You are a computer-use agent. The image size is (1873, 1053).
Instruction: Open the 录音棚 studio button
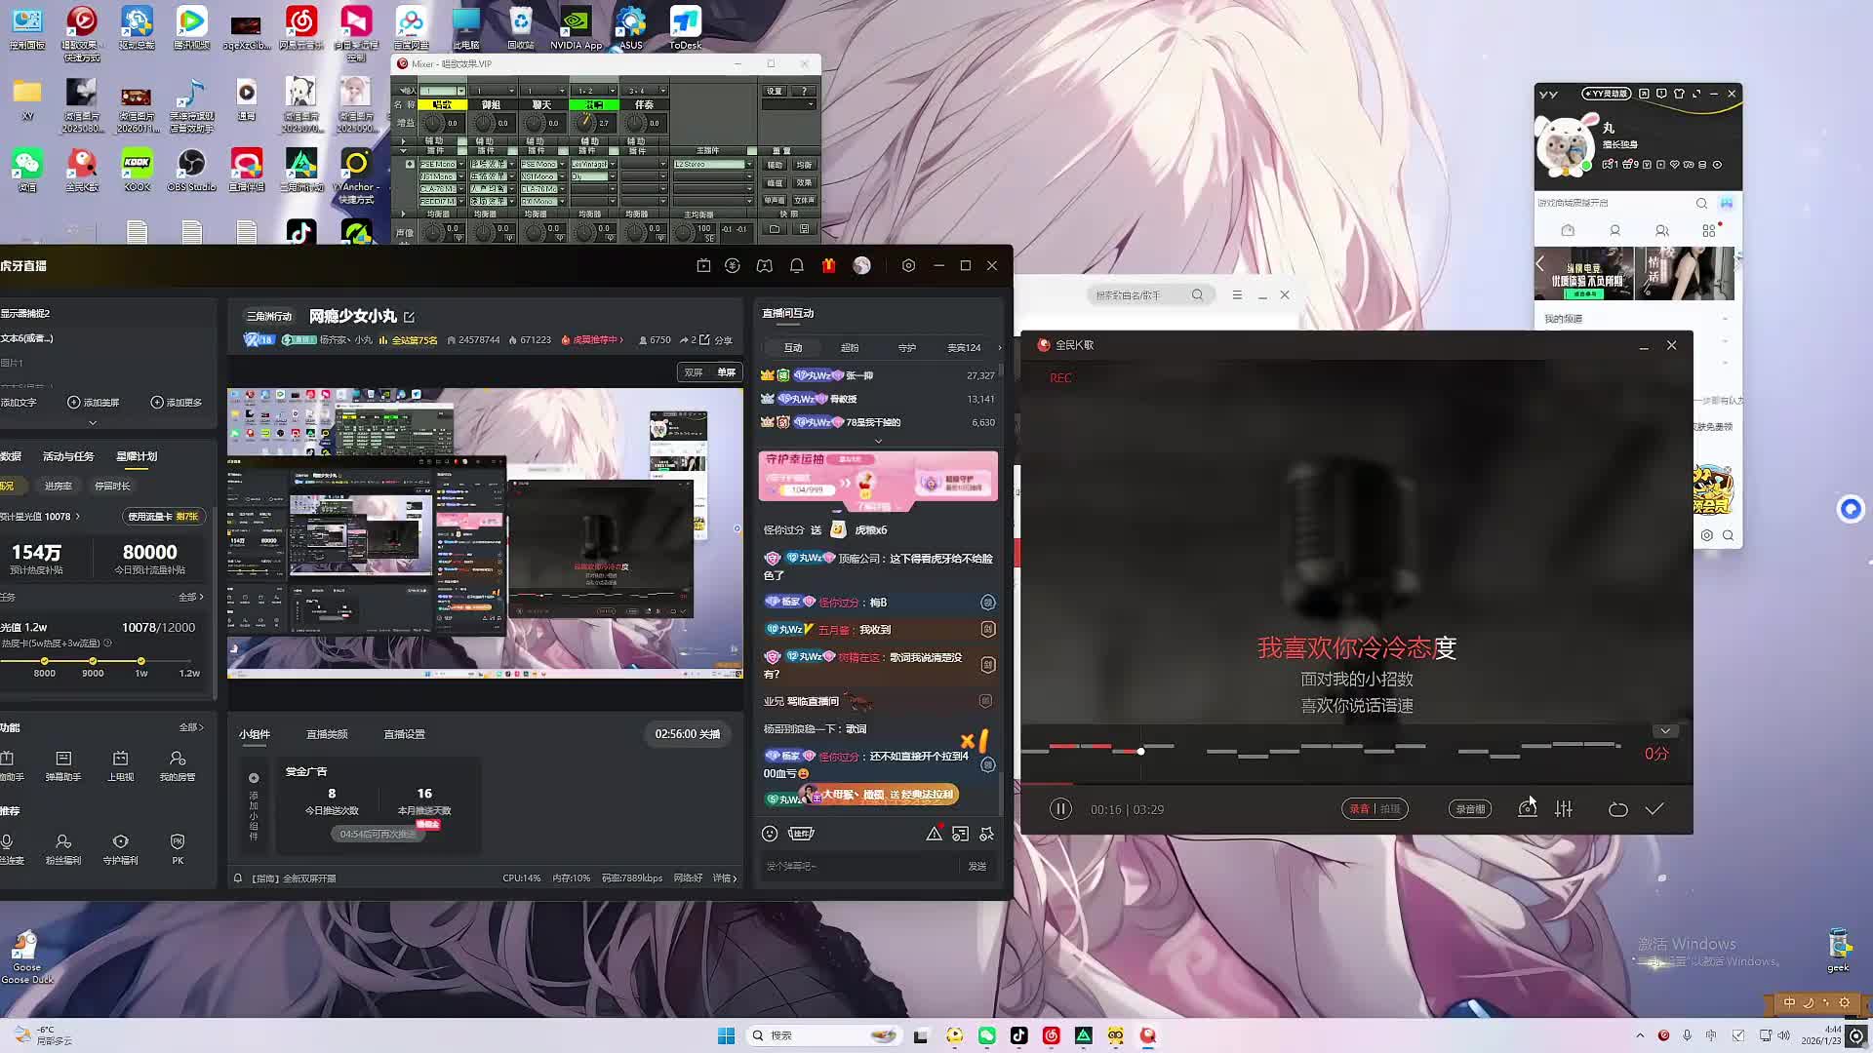pos(1470,809)
